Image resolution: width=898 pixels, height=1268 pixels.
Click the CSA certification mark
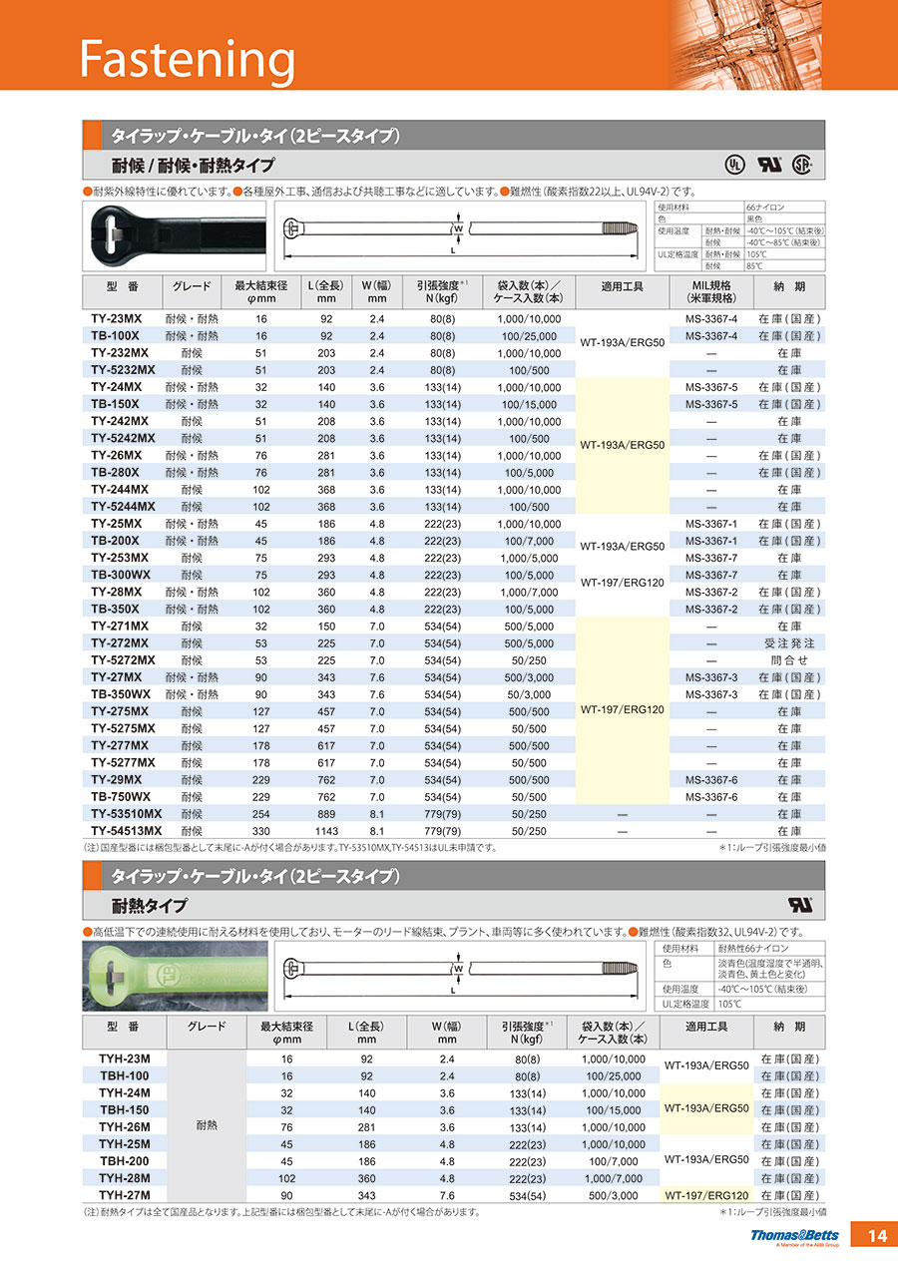coord(800,166)
